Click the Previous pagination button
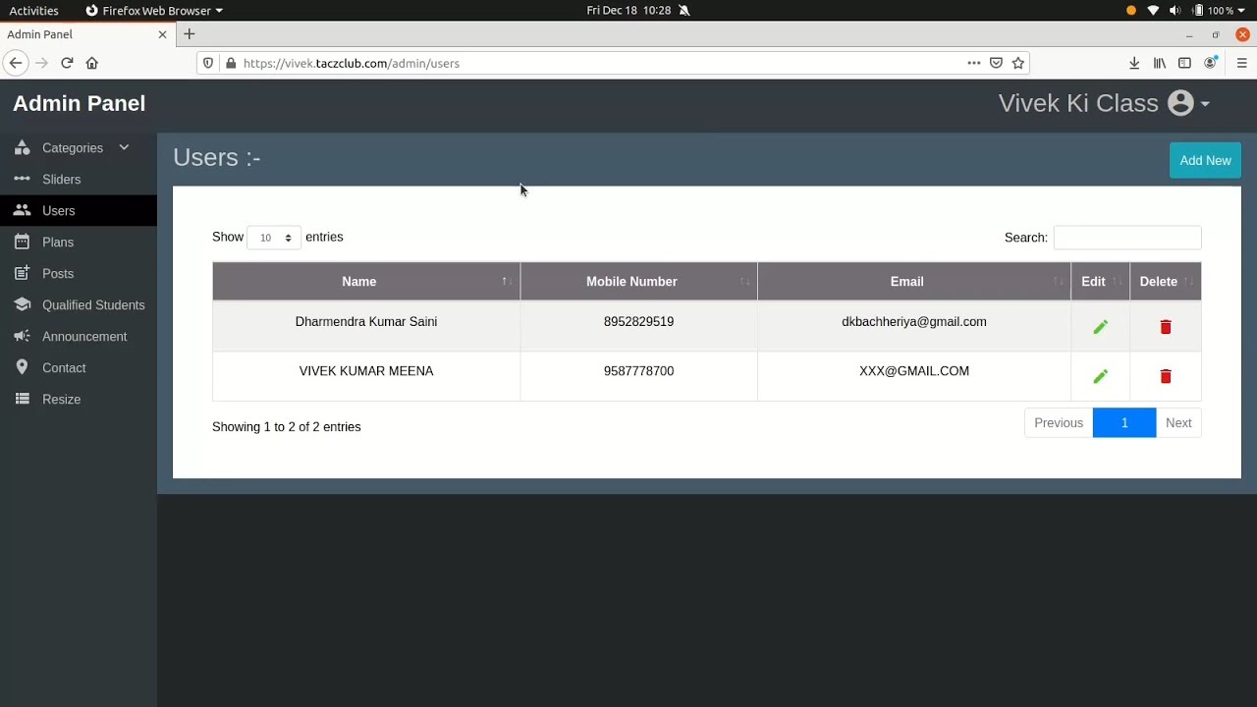 tap(1059, 423)
